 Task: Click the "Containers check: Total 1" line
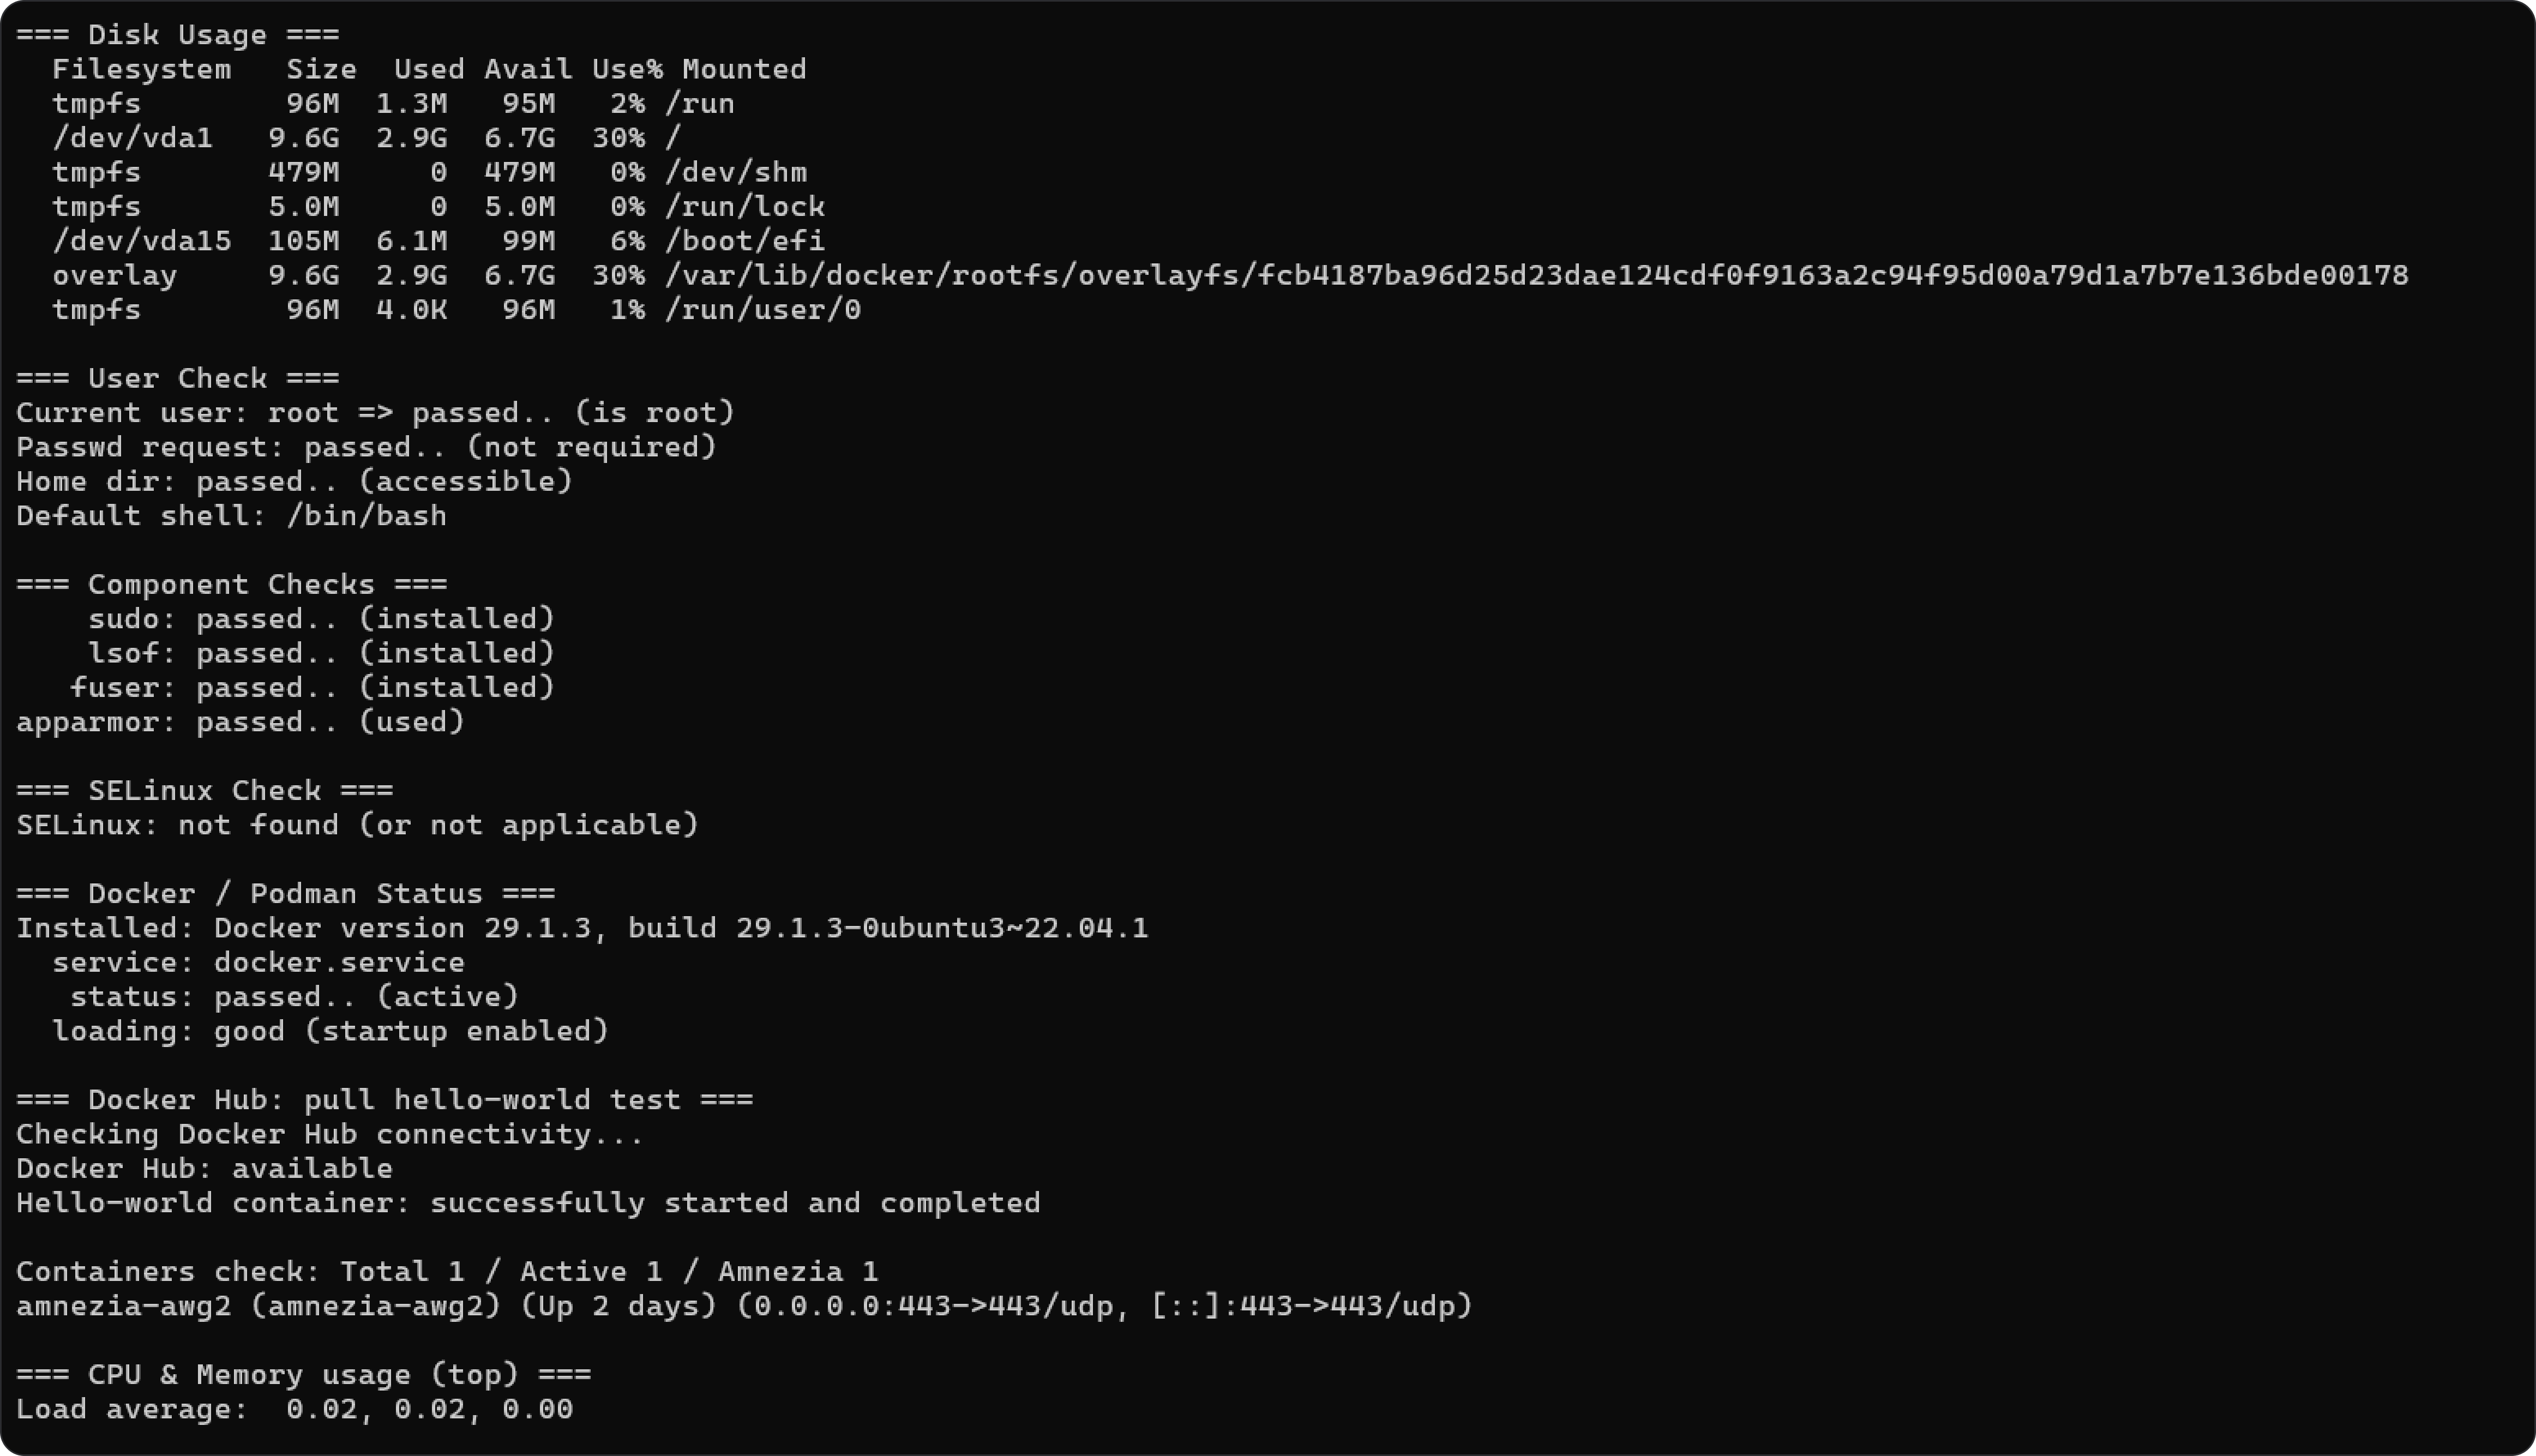[x=447, y=1272]
